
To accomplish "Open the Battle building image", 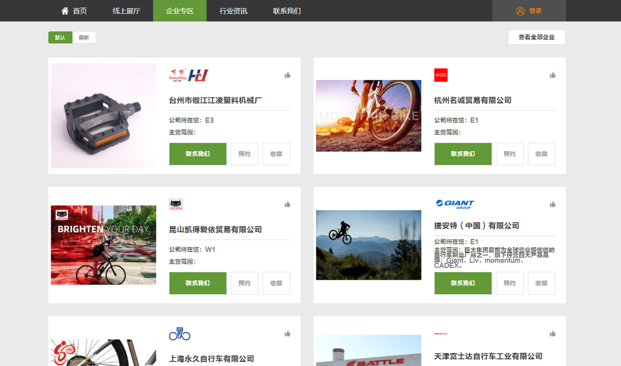I will (x=369, y=350).
